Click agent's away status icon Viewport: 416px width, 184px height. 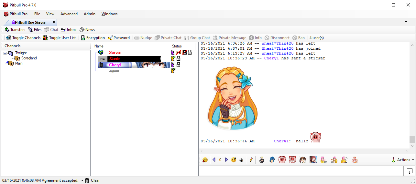pos(173,71)
